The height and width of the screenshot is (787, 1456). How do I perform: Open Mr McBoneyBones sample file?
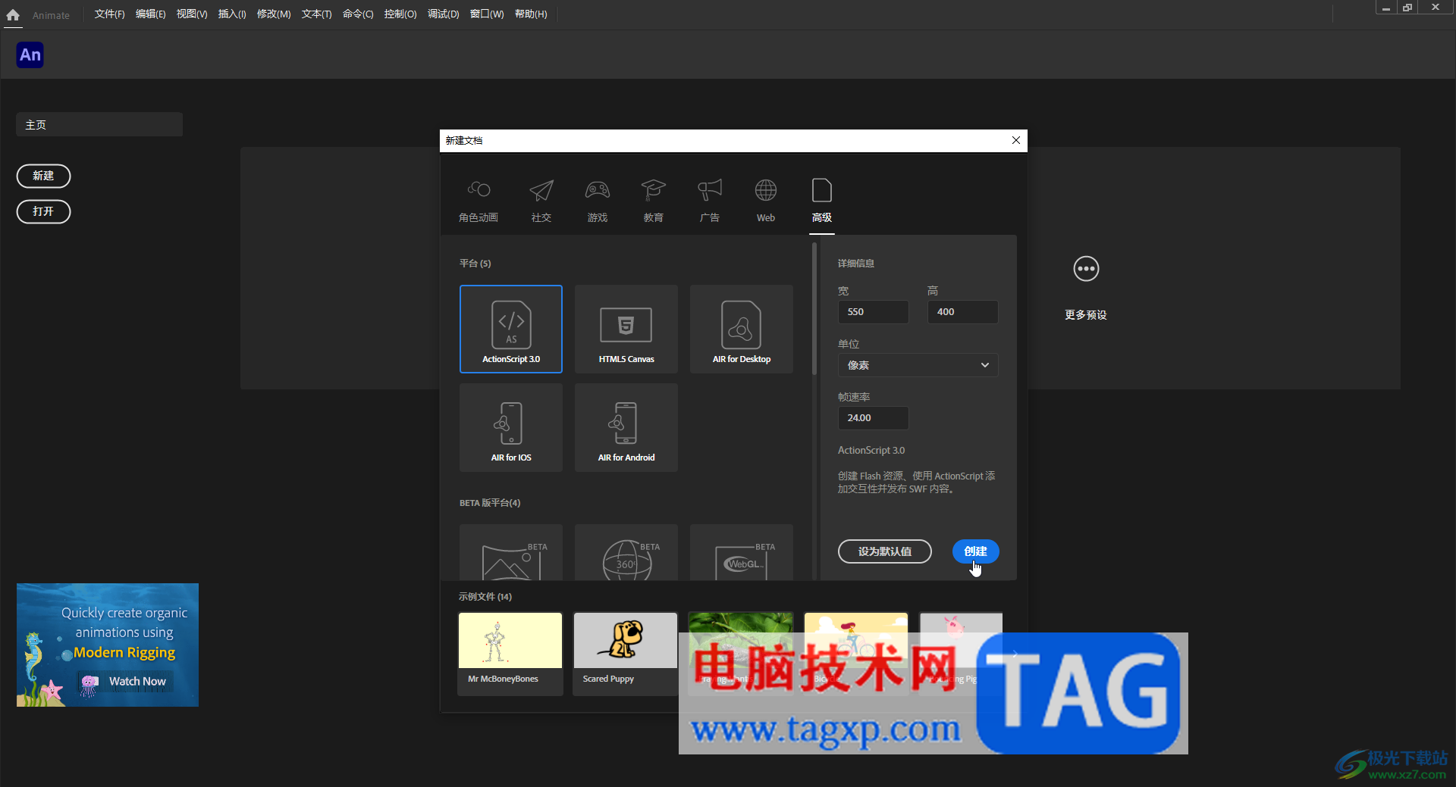[x=510, y=654]
